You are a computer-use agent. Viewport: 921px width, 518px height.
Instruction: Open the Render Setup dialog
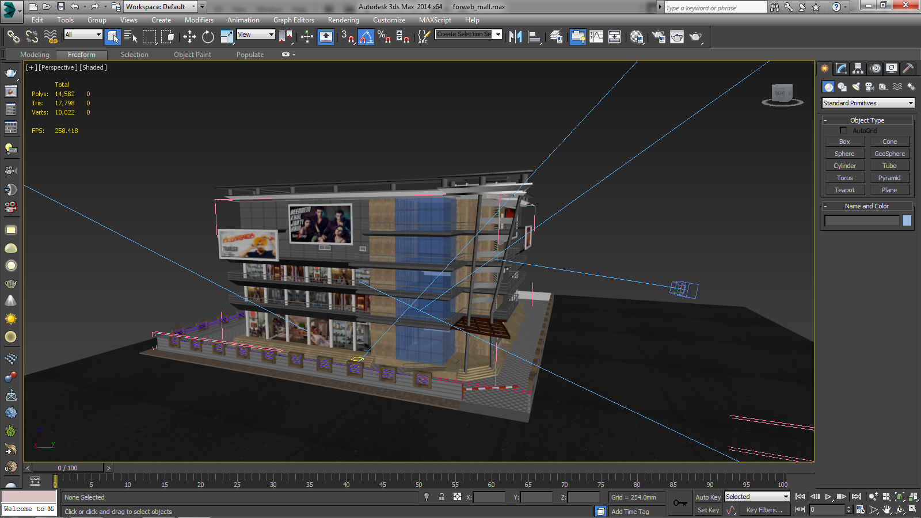point(658,36)
